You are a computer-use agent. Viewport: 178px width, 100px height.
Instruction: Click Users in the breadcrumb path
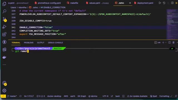click(x=13, y=7)
